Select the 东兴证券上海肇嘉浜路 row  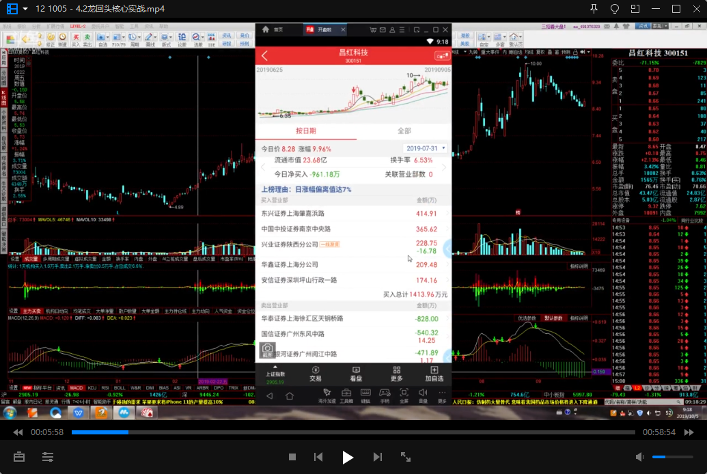(x=354, y=213)
